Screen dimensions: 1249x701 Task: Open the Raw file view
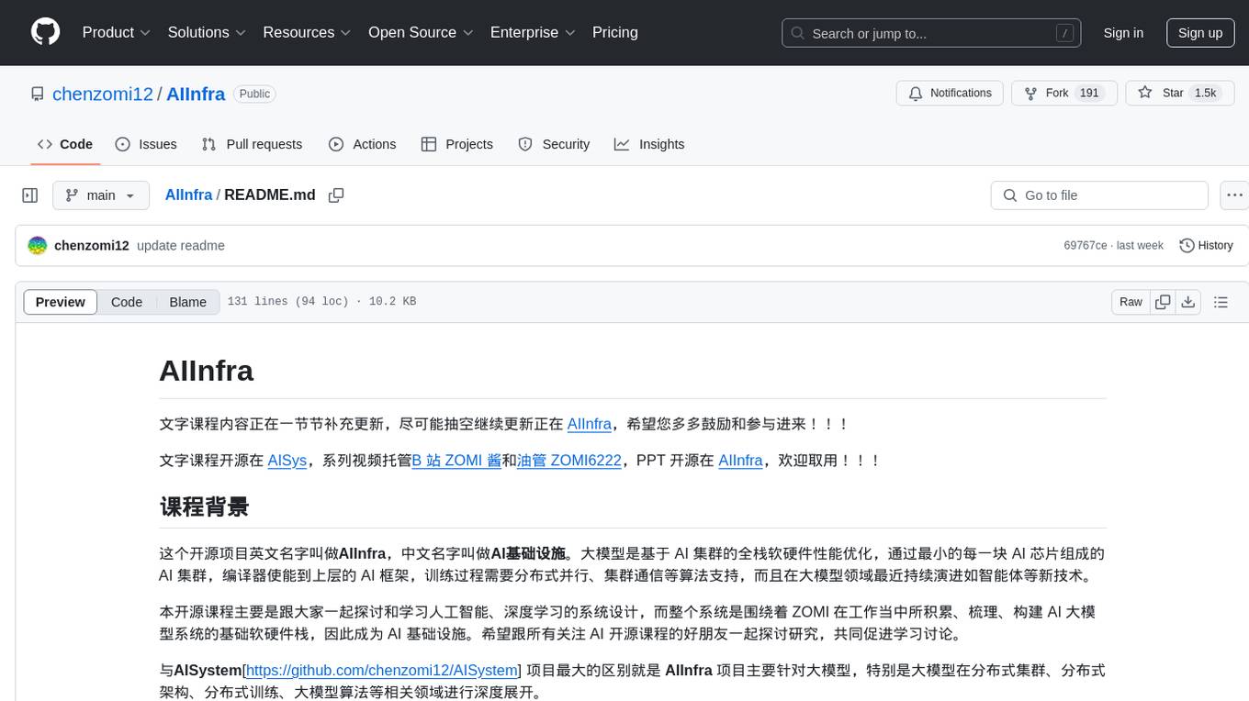point(1131,302)
